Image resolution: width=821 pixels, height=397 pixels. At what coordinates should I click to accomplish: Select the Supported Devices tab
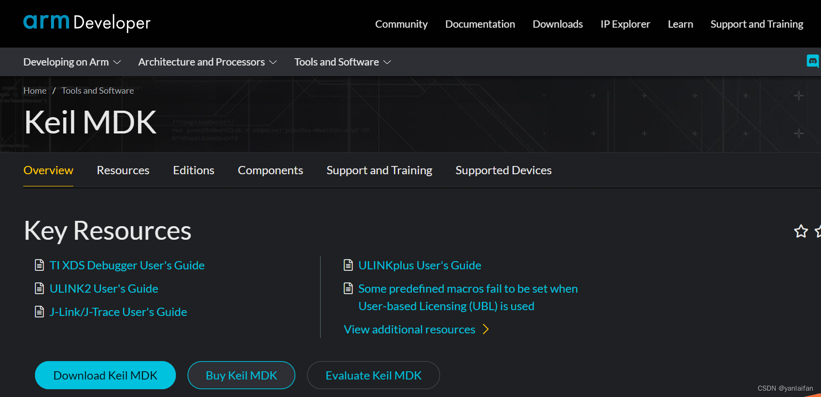click(503, 170)
